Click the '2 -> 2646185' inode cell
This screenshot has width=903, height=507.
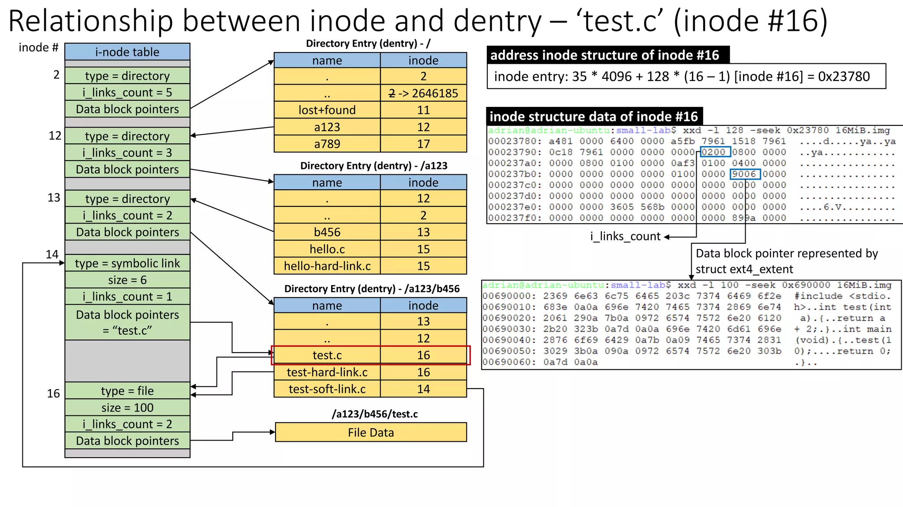point(423,93)
